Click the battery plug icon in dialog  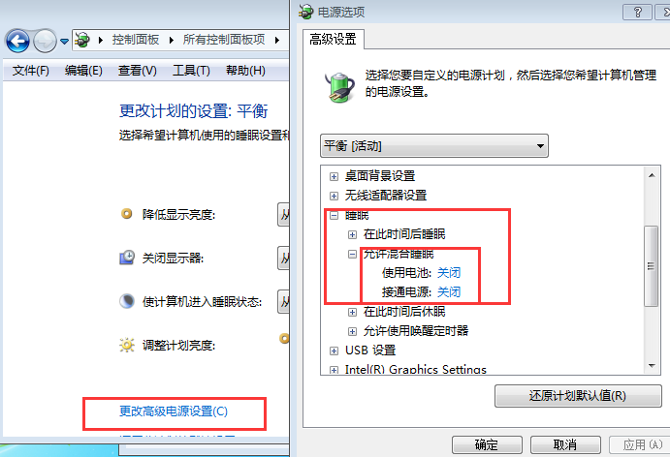pyautogui.click(x=340, y=87)
